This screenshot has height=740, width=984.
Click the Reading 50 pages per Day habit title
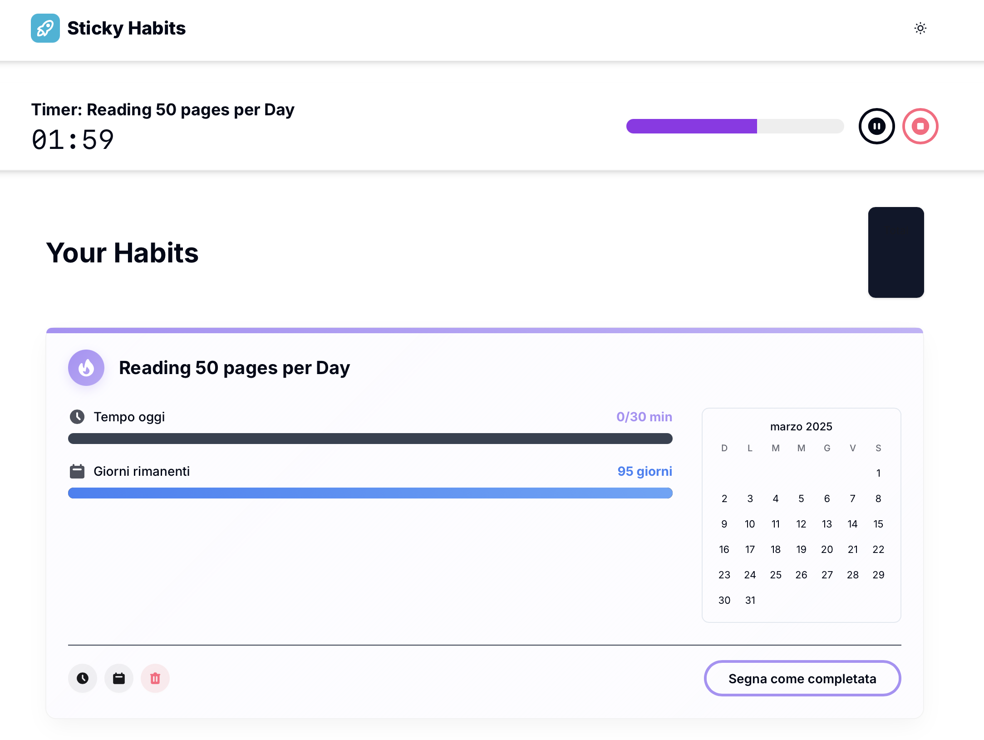click(234, 368)
